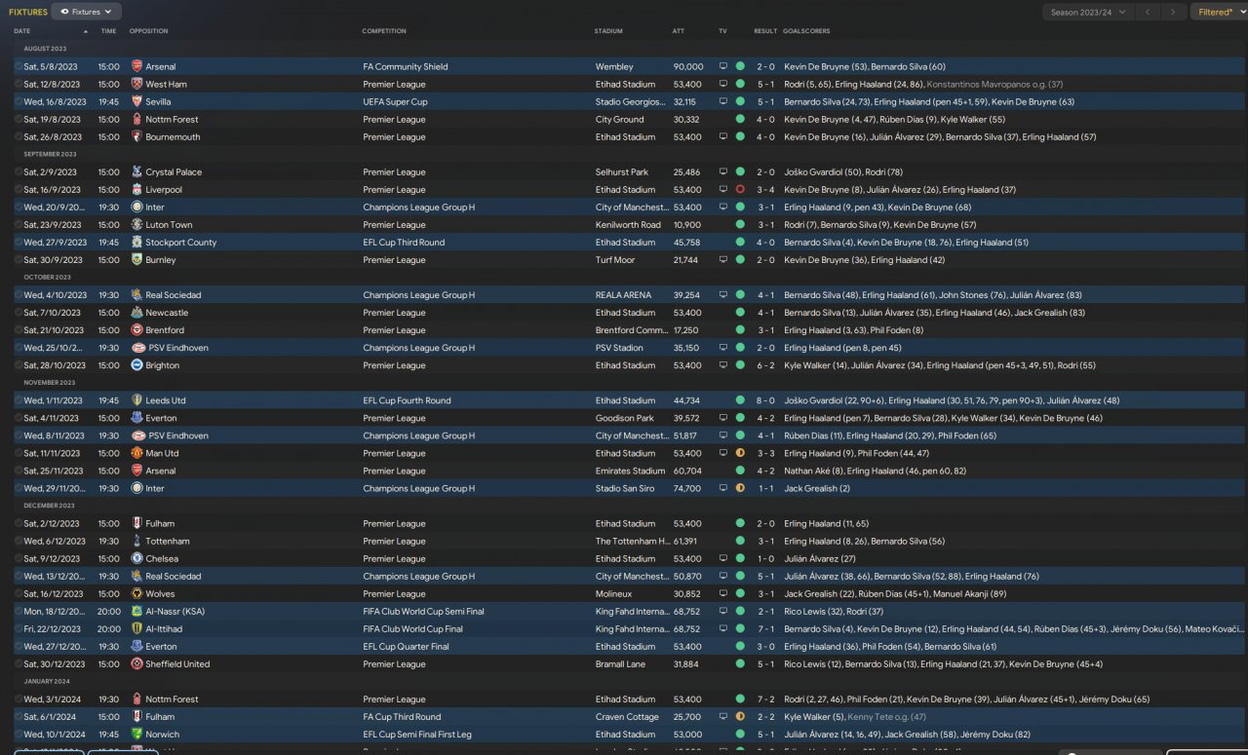Screen dimensions: 1248x755
Task: Click the 8 - 0 result against Leeds Utd
Action: coord(765,400)
